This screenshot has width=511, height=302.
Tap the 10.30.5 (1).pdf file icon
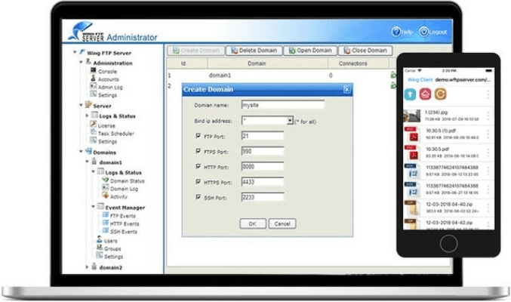411,136
